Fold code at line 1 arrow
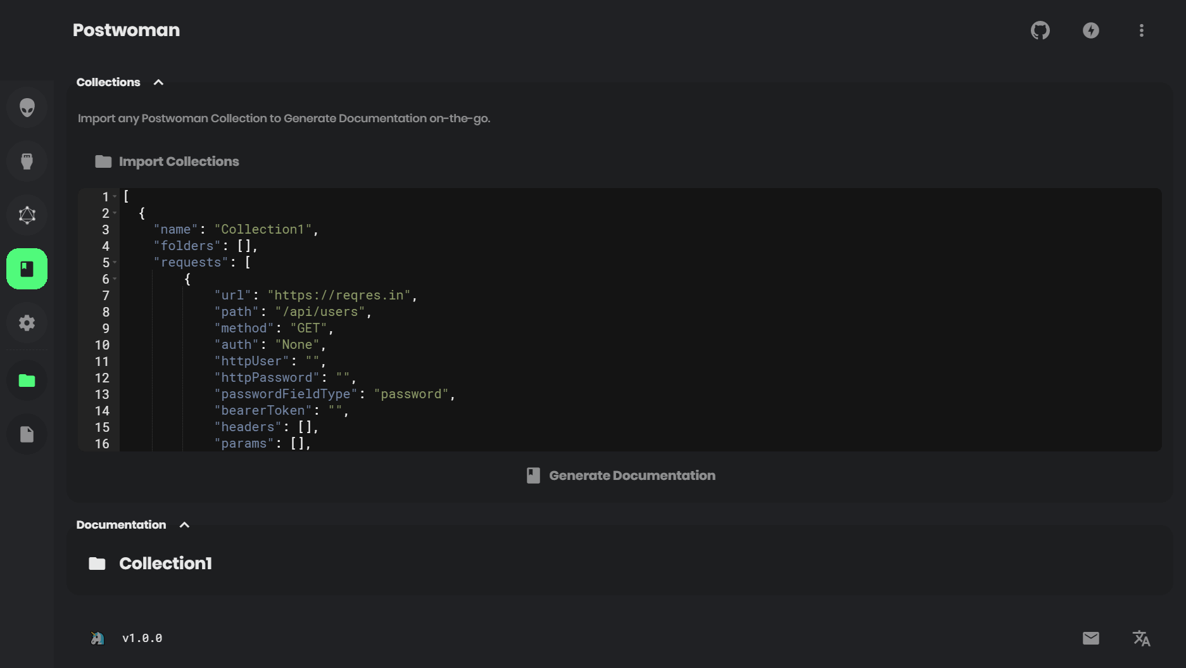1186x668 pixels. tap(115, 197)
